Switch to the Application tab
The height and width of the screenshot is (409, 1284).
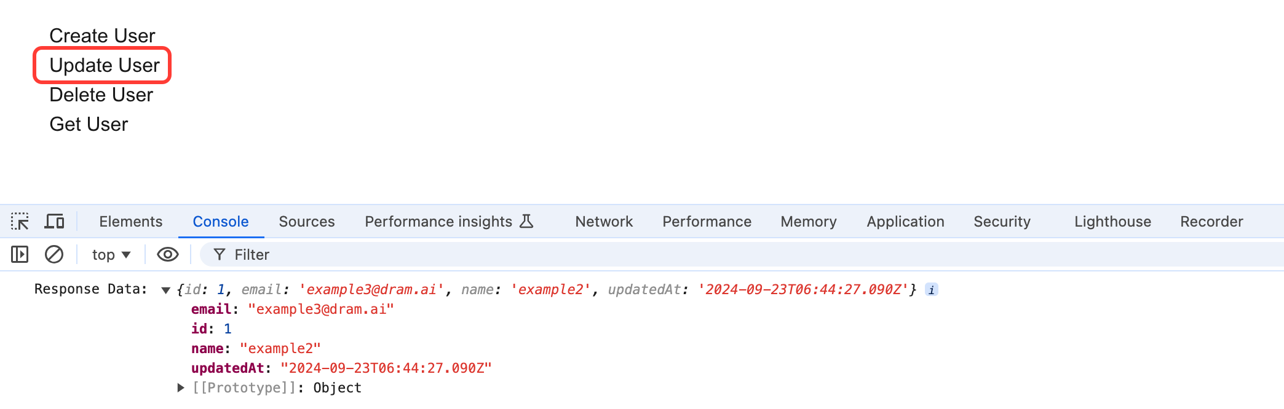pyautogui.click(x=905, y=222)
